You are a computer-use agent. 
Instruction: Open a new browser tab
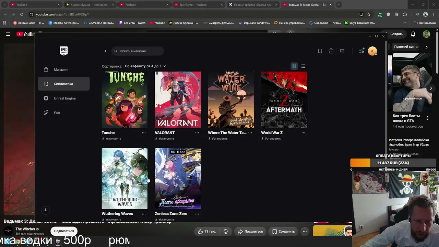(339, 5)
